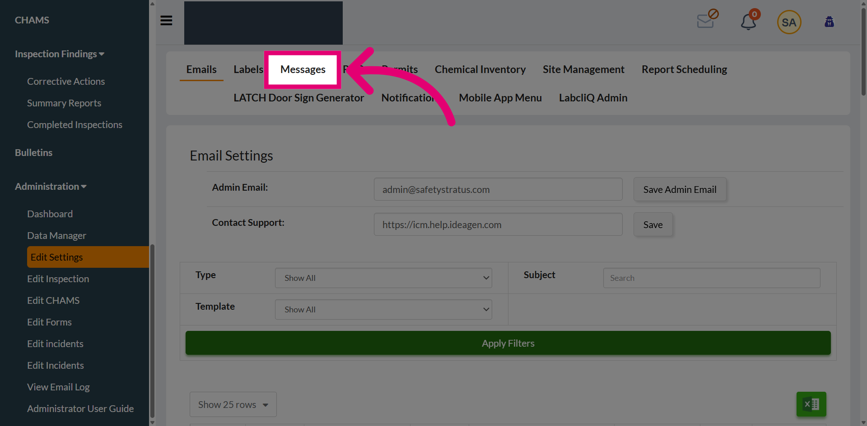The width and height of the screenshot is (867, 426).
Task: Open Edit CHAMS in sidebar
Action: (53, 300)
